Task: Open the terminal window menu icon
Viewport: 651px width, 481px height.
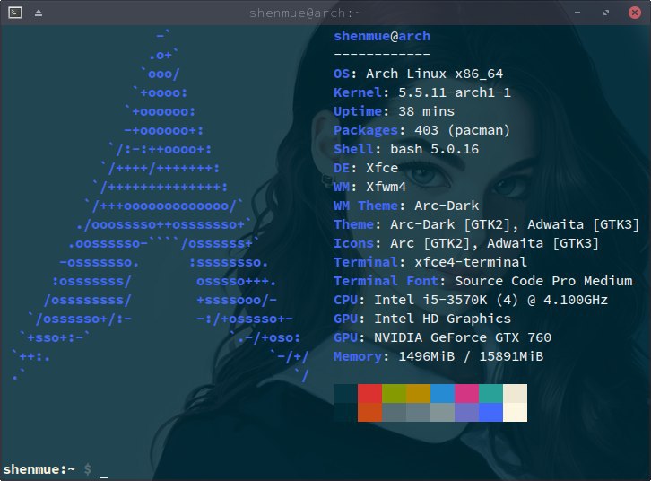Action: pyautogui.click(x=15, y=13)
